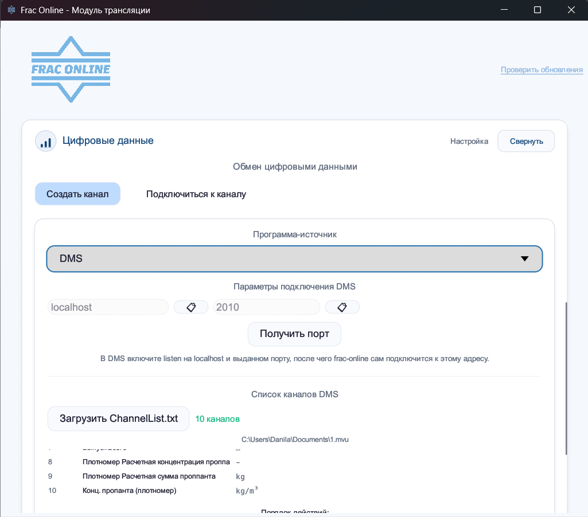Click the localhost host input field
This screenshot has height=517, width=588.
coord(108,307)
